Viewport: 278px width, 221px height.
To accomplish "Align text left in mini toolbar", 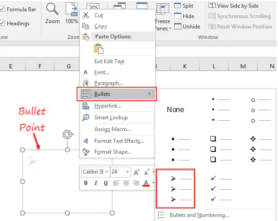I will (x=116, y=183).
